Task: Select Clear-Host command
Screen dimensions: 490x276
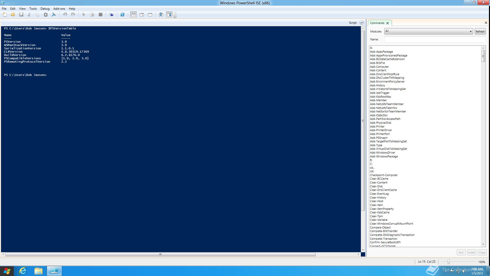Action: coord(376,201)
